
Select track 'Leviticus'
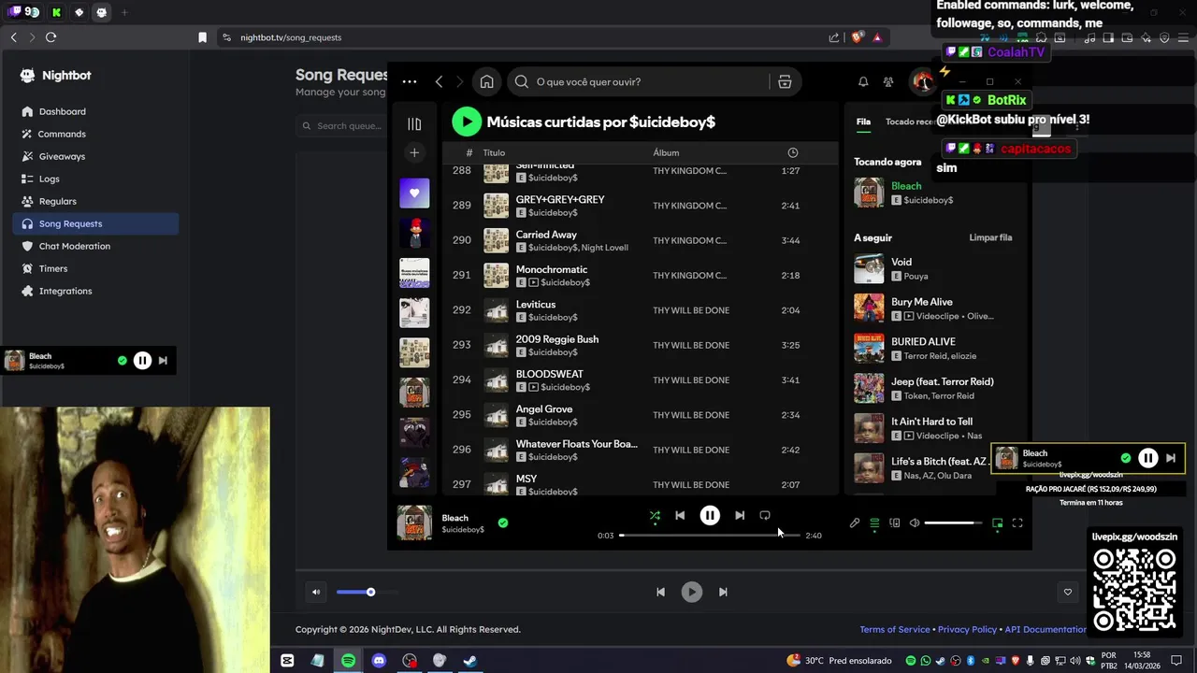(x=641, y=310)
